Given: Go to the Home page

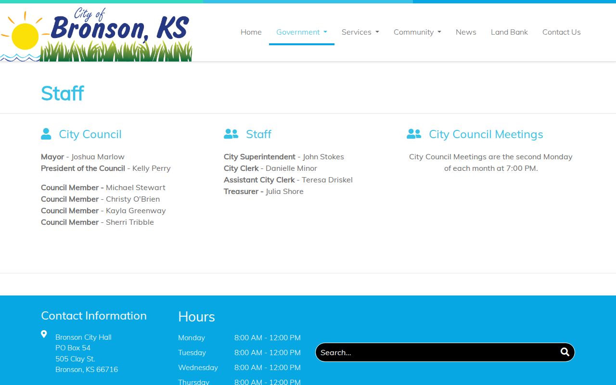Looking at the screenshot, I should (x=251, y=32).
